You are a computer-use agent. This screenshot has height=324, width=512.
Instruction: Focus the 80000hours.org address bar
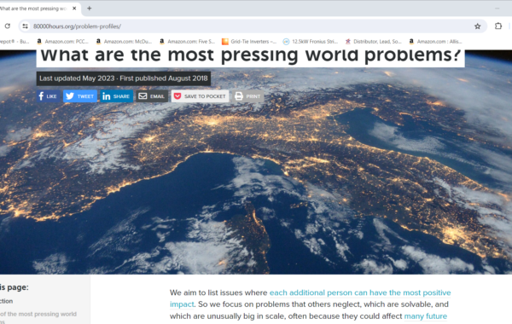(x=252, y=26)
